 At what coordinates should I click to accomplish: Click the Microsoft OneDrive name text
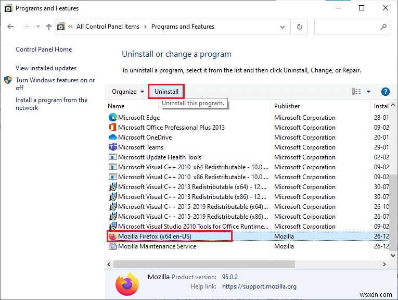pyautogui.click(x=145, y=137)
